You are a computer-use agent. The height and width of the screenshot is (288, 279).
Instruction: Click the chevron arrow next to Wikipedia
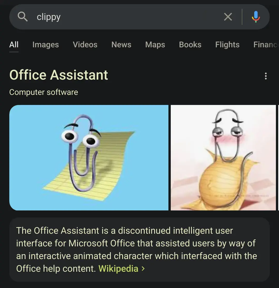(143, 269)
